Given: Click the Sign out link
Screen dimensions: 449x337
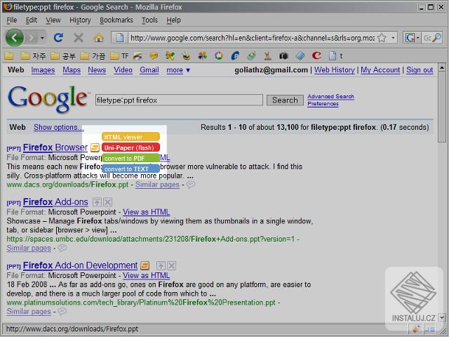Looking at the screenshot, I should coord(420,70).
